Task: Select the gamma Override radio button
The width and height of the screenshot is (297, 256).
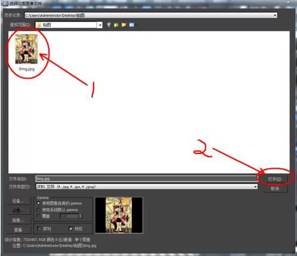Action: 39,216
